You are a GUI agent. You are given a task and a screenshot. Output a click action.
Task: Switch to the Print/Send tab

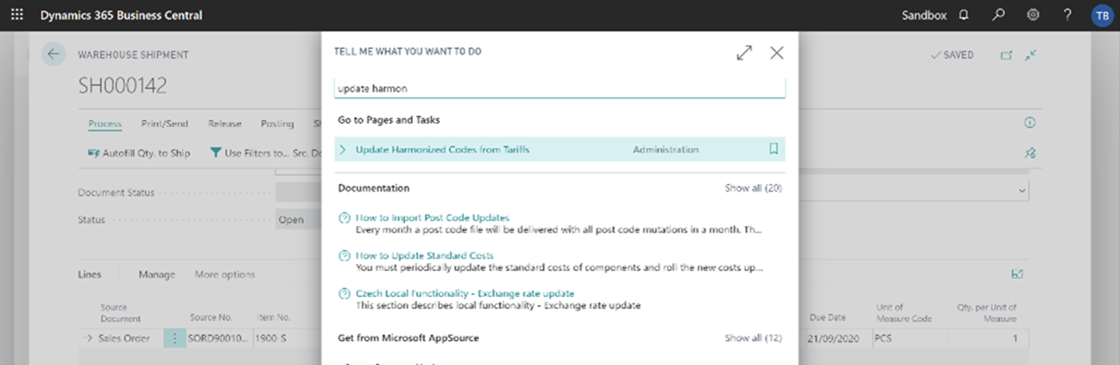[x=164, y=124]
